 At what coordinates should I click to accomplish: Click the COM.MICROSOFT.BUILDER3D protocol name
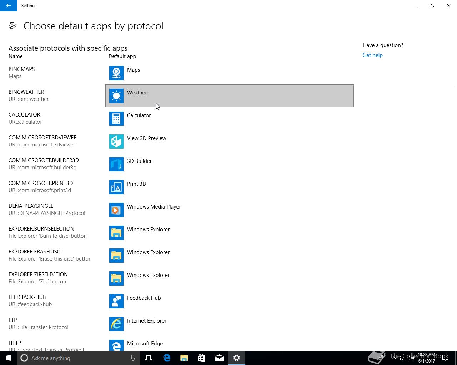point(44,160)
